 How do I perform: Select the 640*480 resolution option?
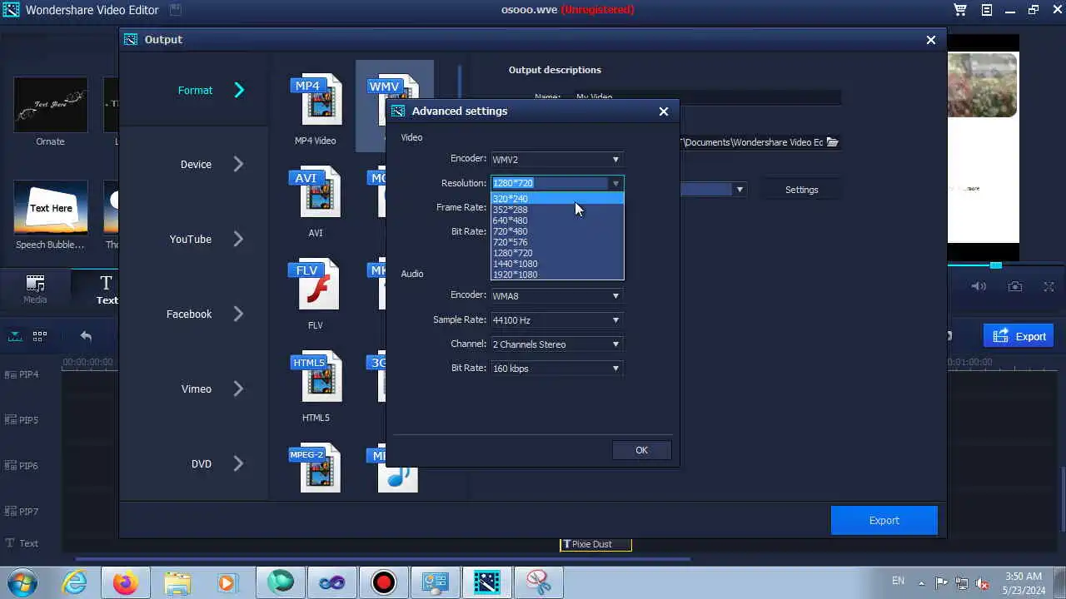(x=557, y=220)
